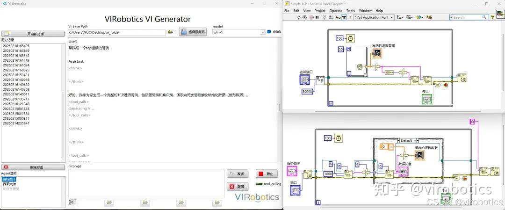Open Context Help question mark icon
505x210 pixels.
[492, 17]
